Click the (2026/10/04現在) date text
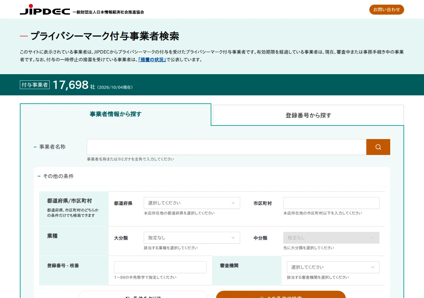Viewport: 424px width, 298px height. point(115,87)
